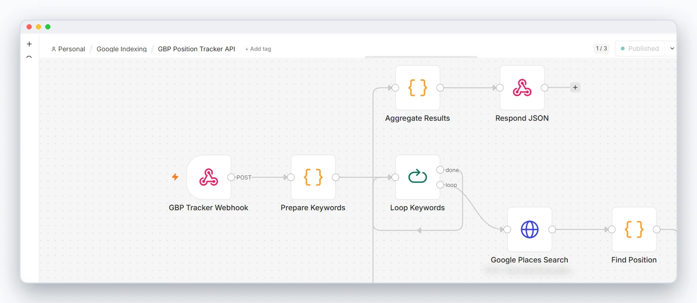Viewport: 697px width, 303px height.
Task: Select the Aggregate Results label text
Action: [418, 118]
